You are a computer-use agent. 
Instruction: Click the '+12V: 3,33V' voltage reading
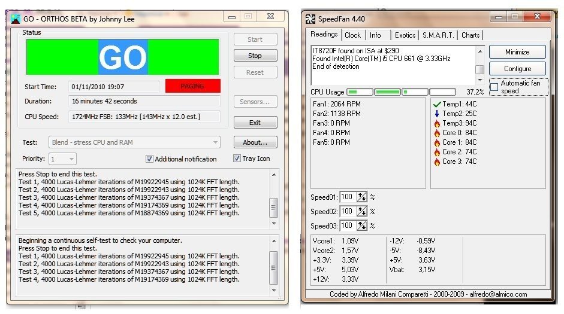pos(336,279)
